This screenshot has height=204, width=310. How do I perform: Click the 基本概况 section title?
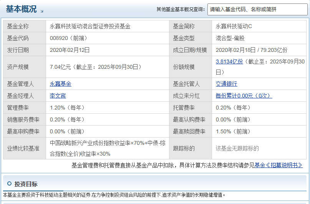pyautogui.click(x=21, y=9)
